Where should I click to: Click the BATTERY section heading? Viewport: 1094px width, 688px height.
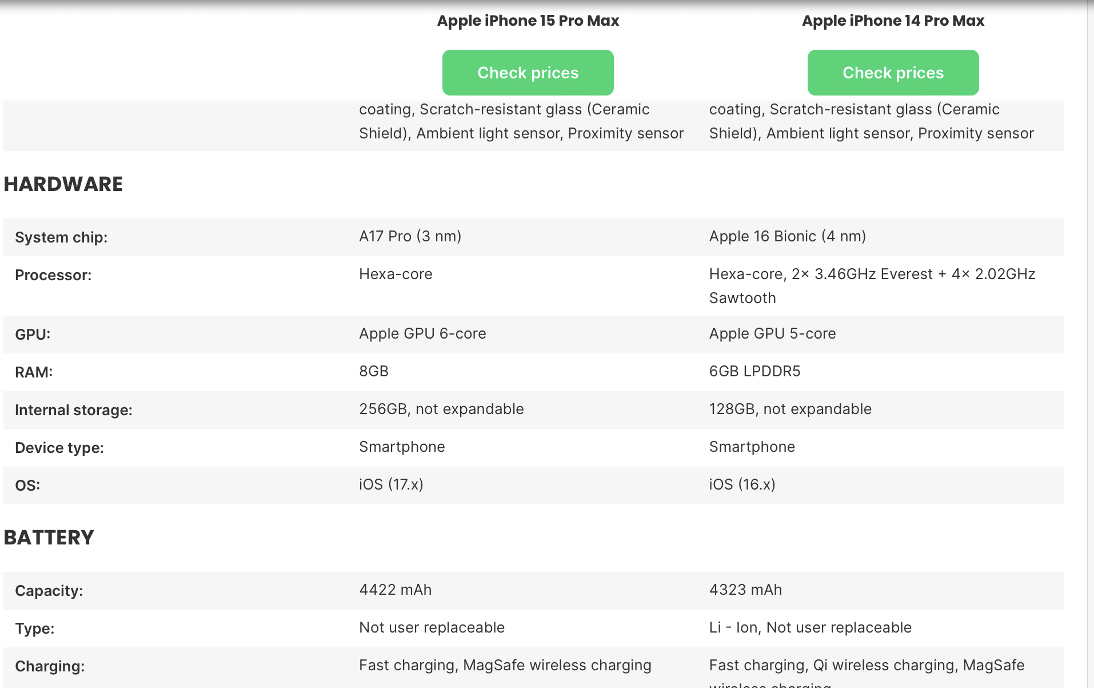[x=49, y=538]
